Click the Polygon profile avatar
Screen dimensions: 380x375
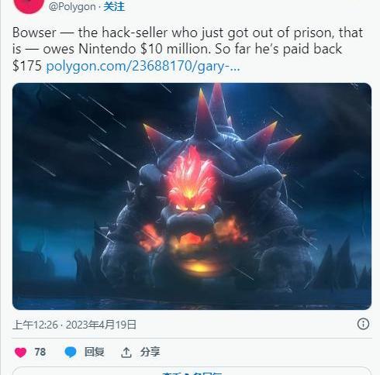coord(29,4)
